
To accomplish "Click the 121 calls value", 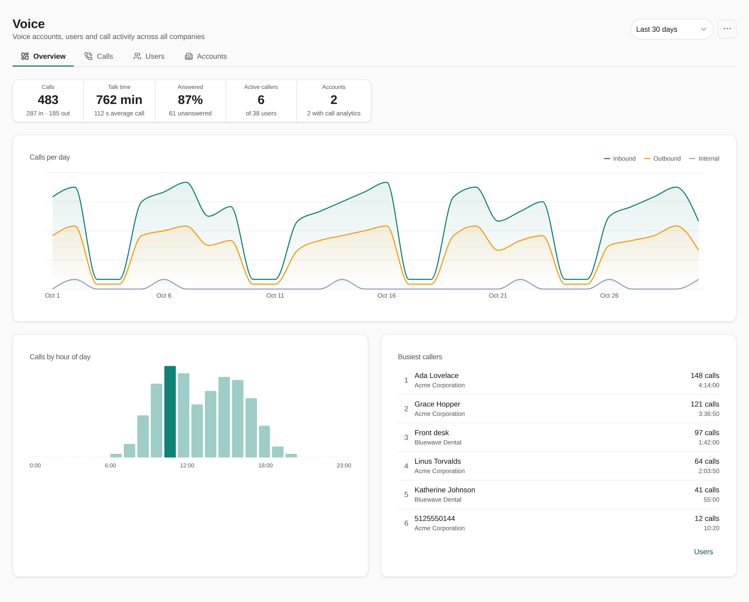I will tap(705, 404).
